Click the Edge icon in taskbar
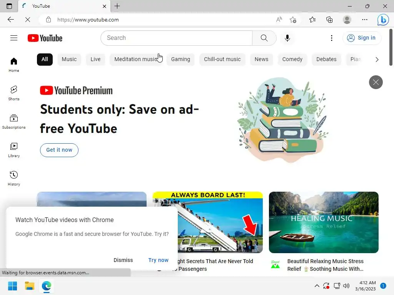Screen dimensions: 394x295 coord(47,286)
